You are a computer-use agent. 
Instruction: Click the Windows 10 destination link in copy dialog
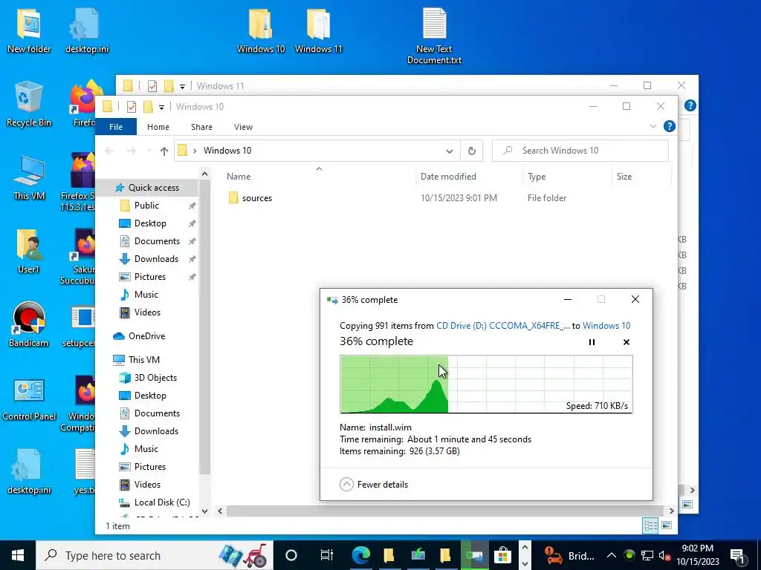point(606,326)
